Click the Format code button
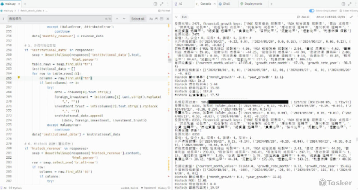This screenshot has width=358, height=190. pyautogui.click(x=164, y=10)
